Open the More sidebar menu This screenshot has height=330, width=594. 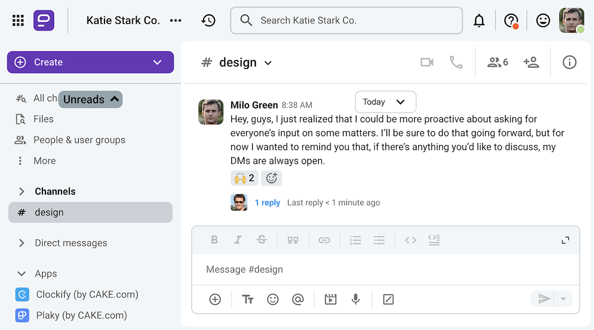tap(45, 160)
